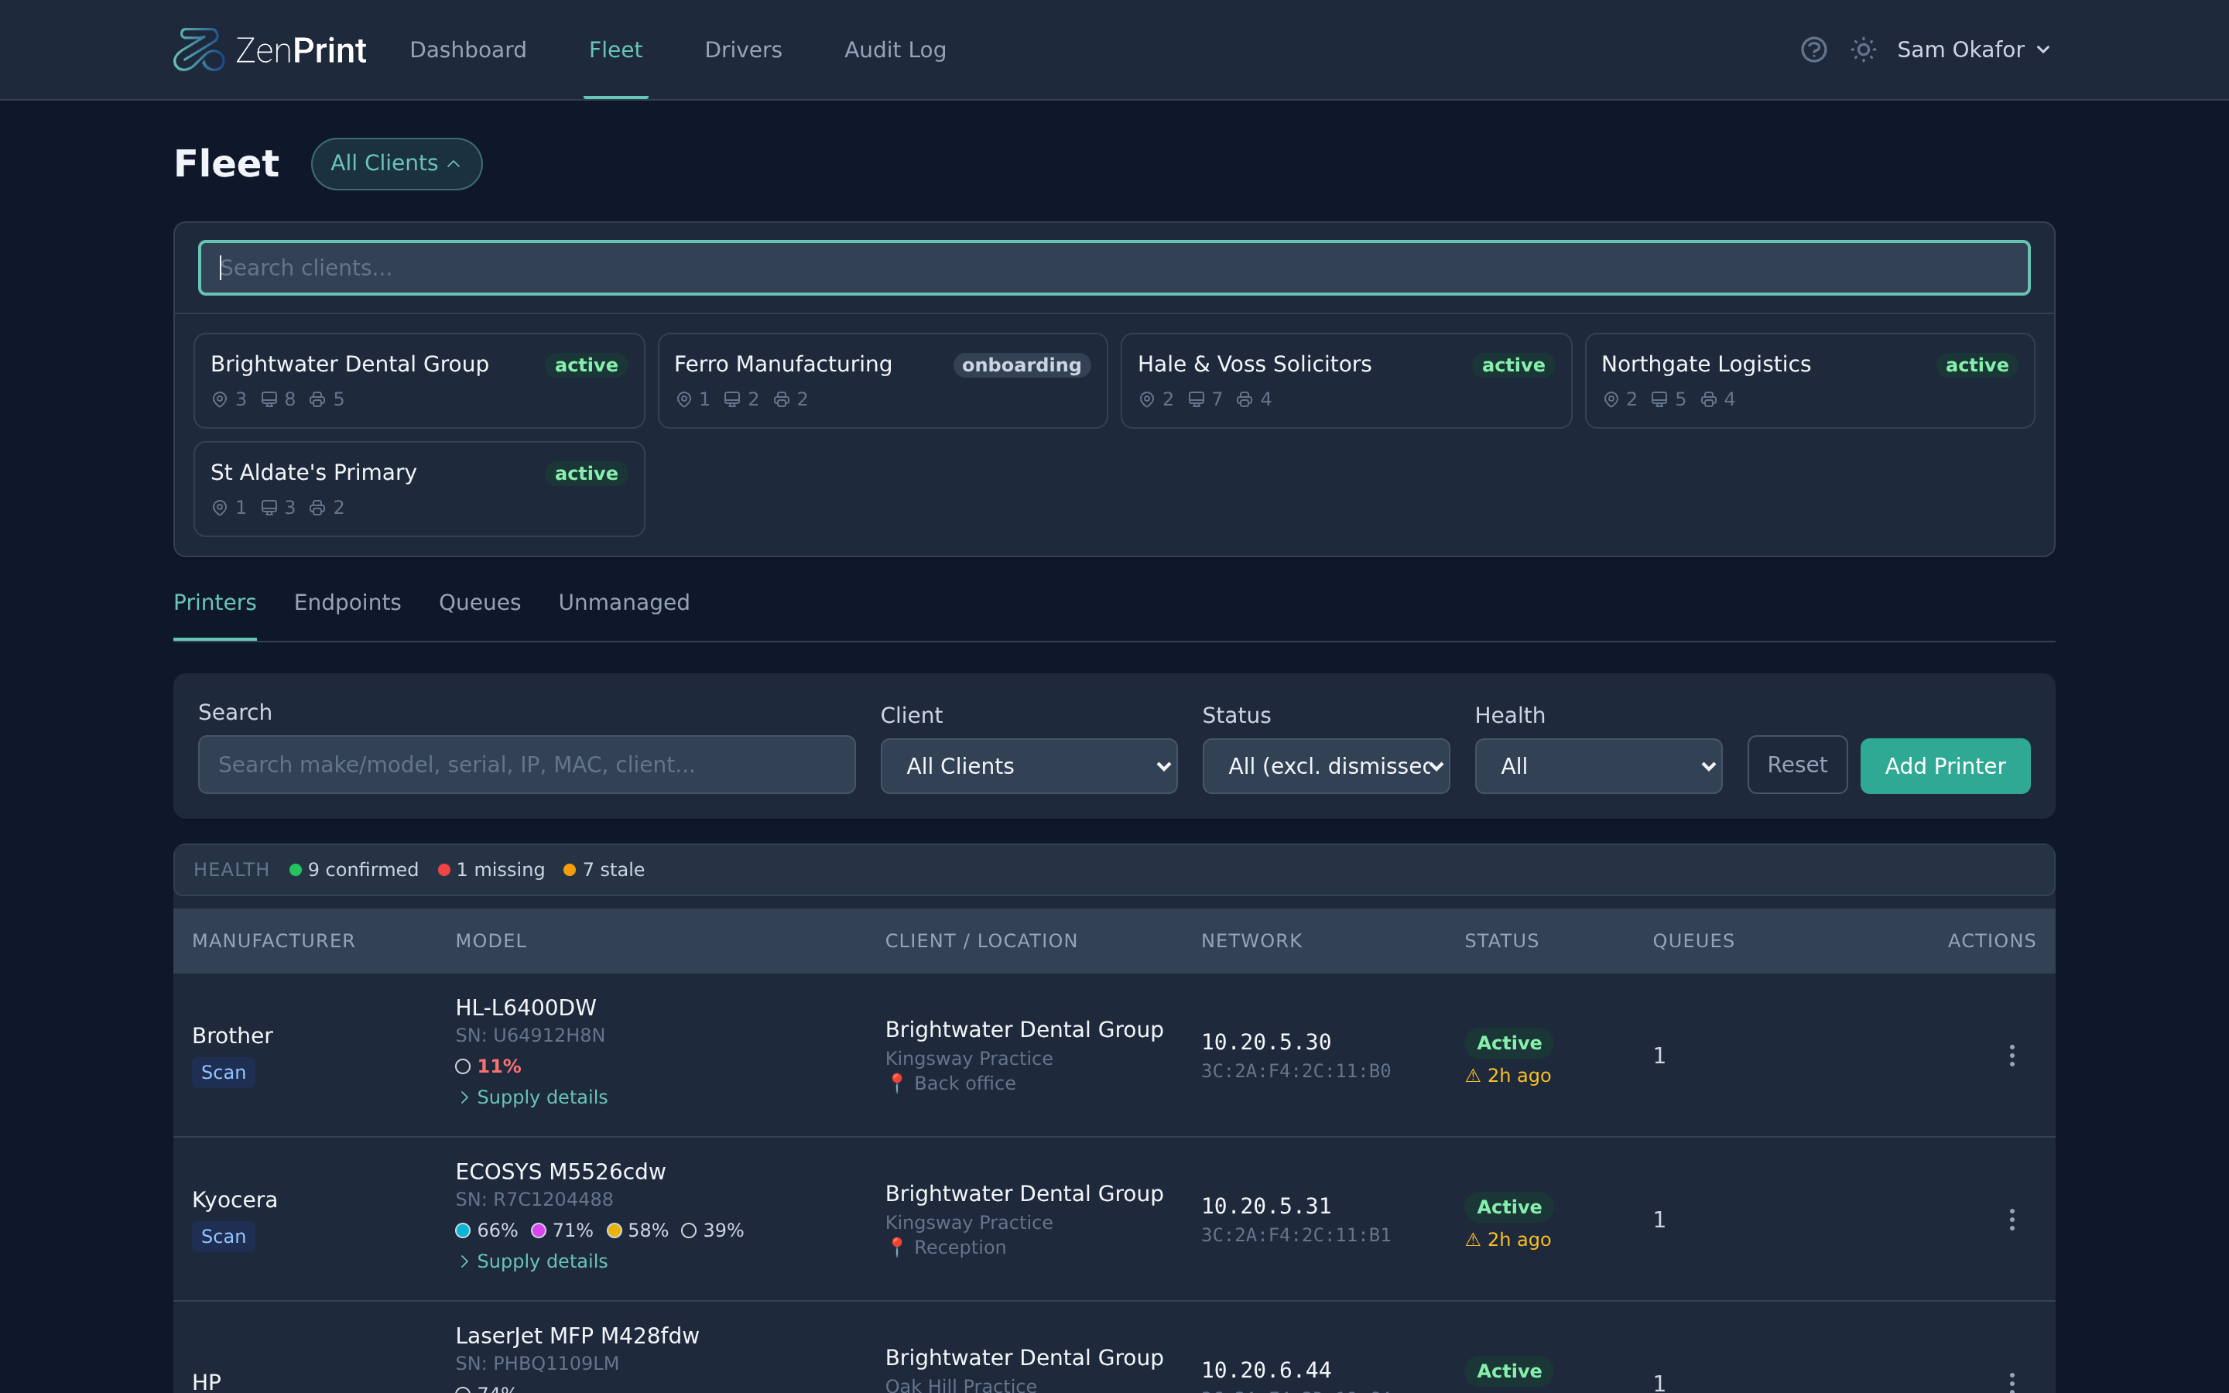Click the Scan badge under Brother
The width and height of the screenshot is (2229, 1393).
(224, 1073)
